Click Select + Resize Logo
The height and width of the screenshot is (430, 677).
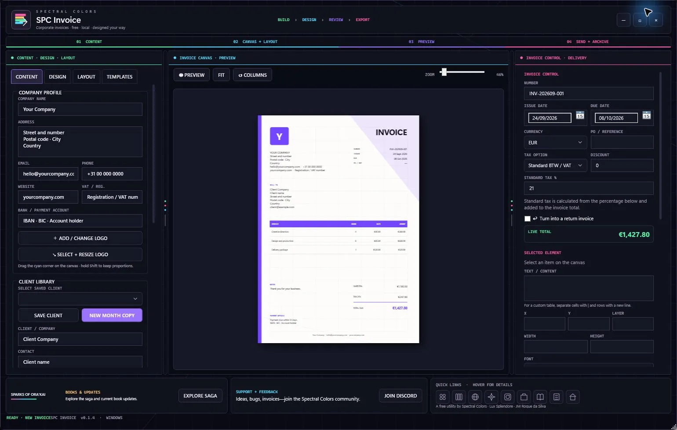pos(80,254)
